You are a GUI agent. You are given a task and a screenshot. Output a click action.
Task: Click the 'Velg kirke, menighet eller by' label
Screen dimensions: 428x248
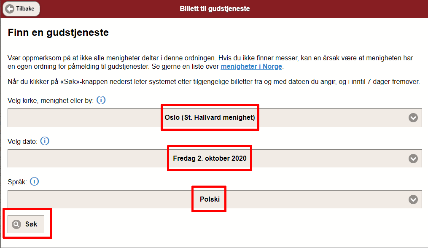tap(51, 101)
